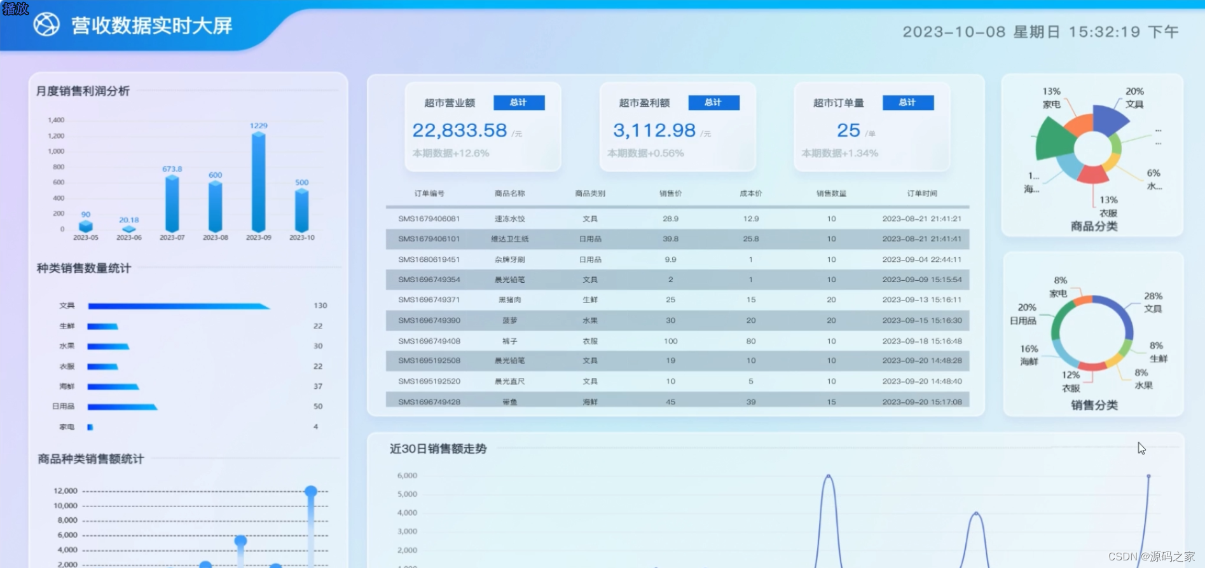Screen dimensions: 1205x568
Task: Click the 2023-10 bar labeled 500
Action: [302, 210]
